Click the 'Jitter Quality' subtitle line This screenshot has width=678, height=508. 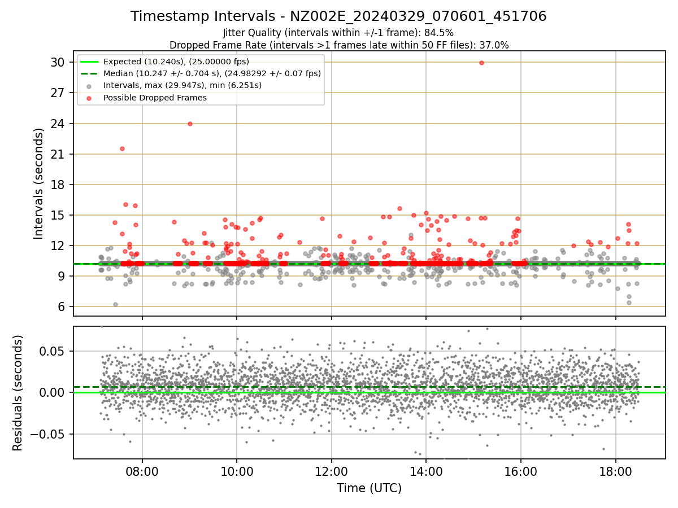coord(338,33)
